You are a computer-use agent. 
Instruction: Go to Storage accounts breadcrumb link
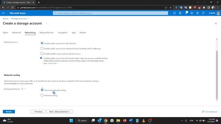coord(19,19)
